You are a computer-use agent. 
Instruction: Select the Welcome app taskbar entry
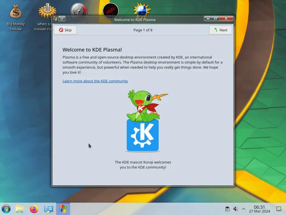63,209
